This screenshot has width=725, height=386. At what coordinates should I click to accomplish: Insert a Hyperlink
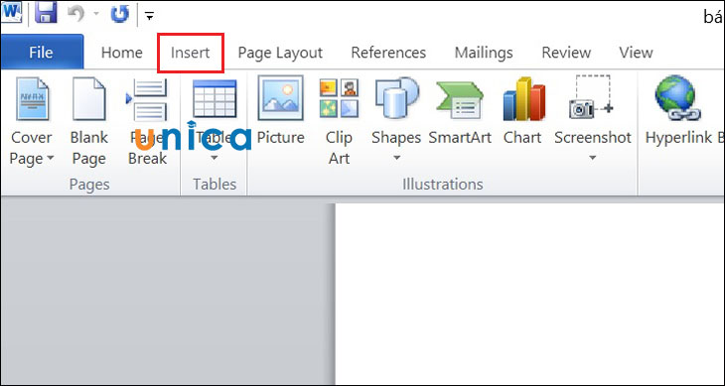click(678, 111)
